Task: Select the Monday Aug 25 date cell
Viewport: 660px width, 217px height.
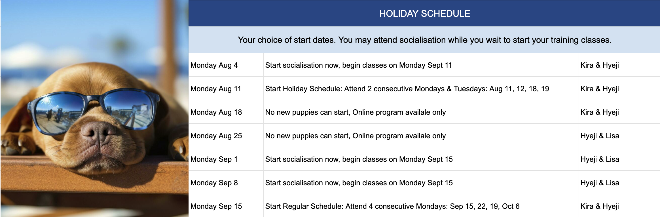Action: coord(226,135)
